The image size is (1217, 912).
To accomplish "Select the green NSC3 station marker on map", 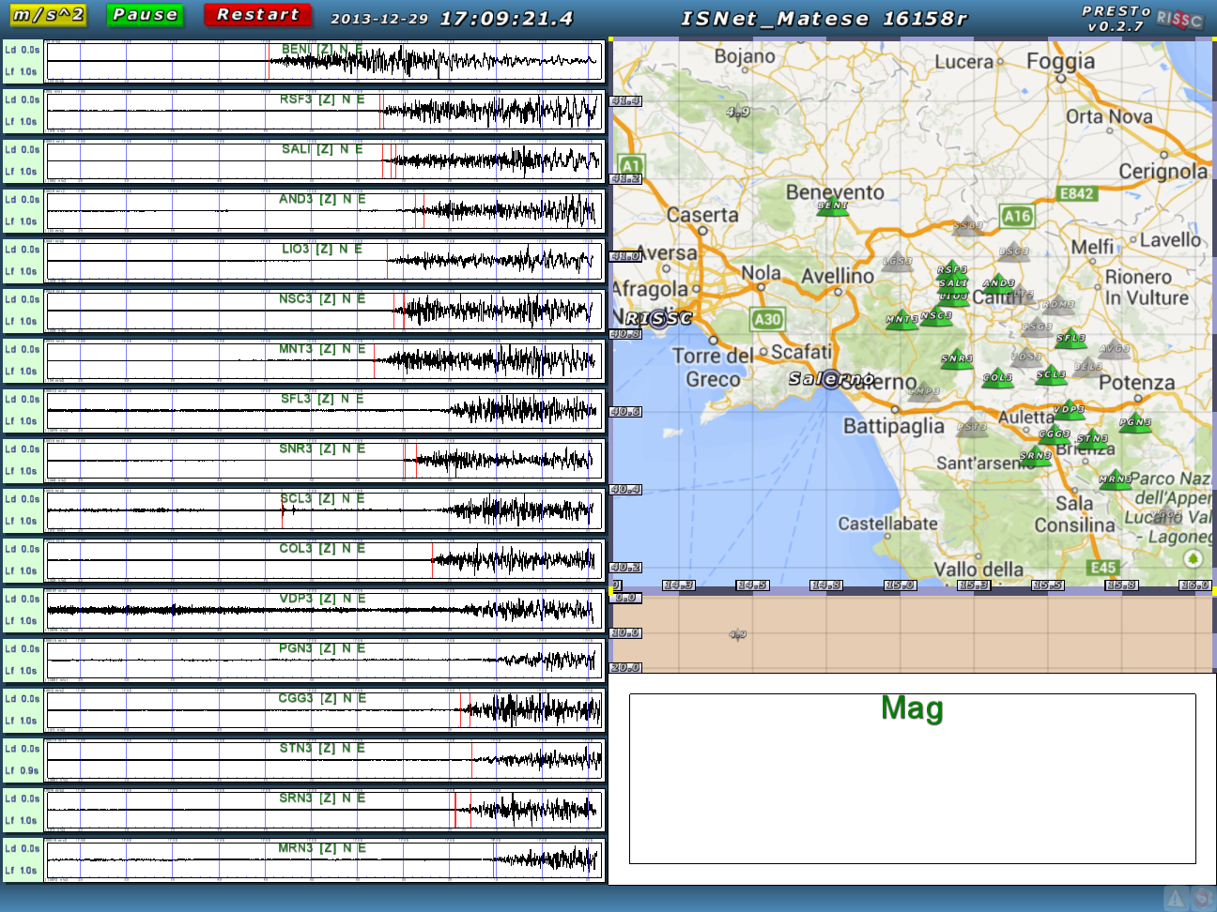I will click(936, 317).
